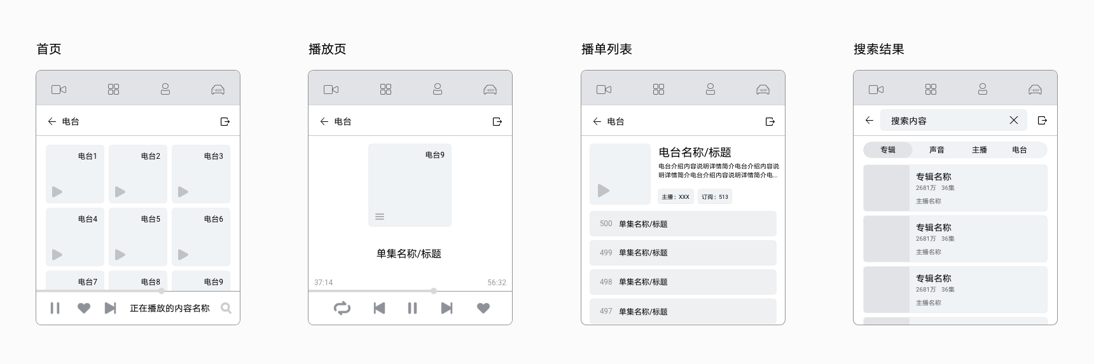The image size is (1094, 364).
Task: Tap the exit icon in 播单列表 header
Action: point(770,121)
